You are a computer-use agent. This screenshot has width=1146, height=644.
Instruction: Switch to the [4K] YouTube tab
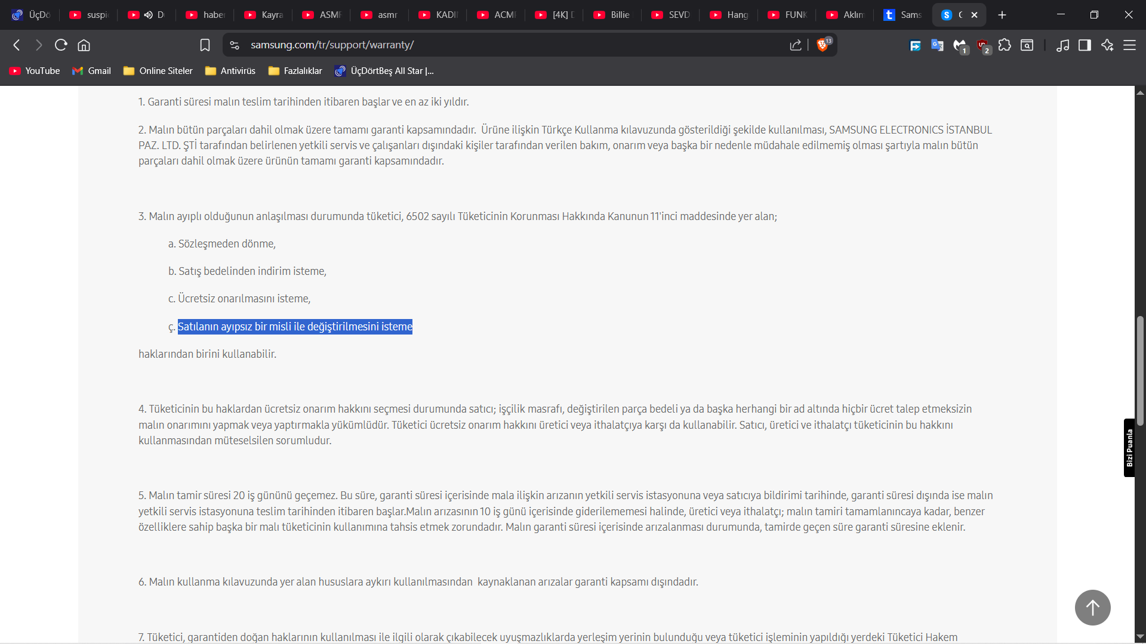click(x=555, y=15)
